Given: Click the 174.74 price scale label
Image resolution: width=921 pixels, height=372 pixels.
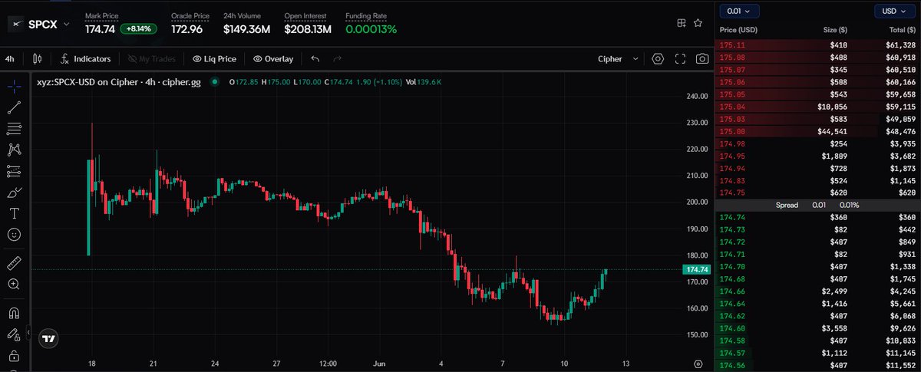Looking at the screenshot, I should click(x=697, y=269).
